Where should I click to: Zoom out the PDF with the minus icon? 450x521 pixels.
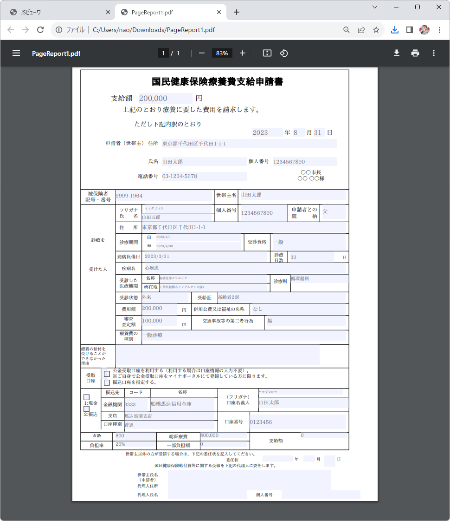[x=202, y=53]
